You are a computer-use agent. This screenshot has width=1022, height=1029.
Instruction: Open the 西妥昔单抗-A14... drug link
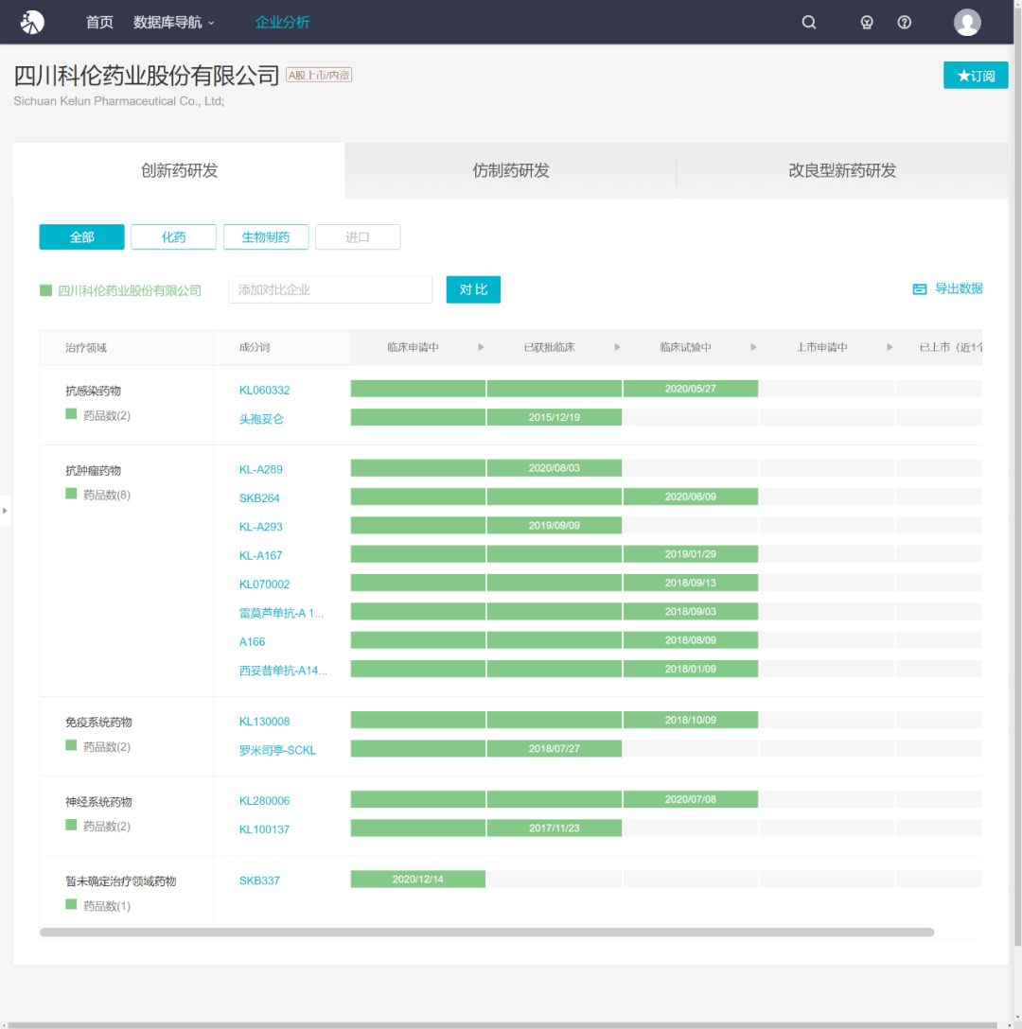[283, 670]
